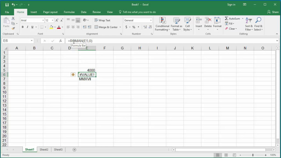Click the Share button
Screen dimensions: 281x158
coord(273,12)
